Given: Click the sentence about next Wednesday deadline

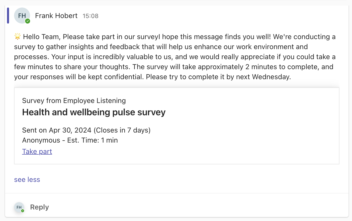Looking at the screenshot, I should (218, 77).
